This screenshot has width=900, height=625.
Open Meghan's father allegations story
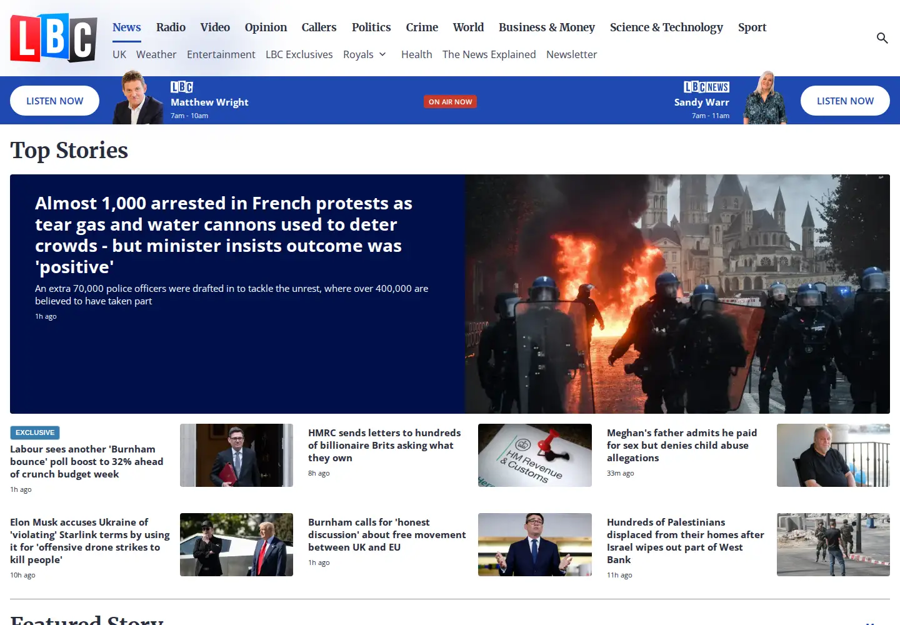[682, 445]
